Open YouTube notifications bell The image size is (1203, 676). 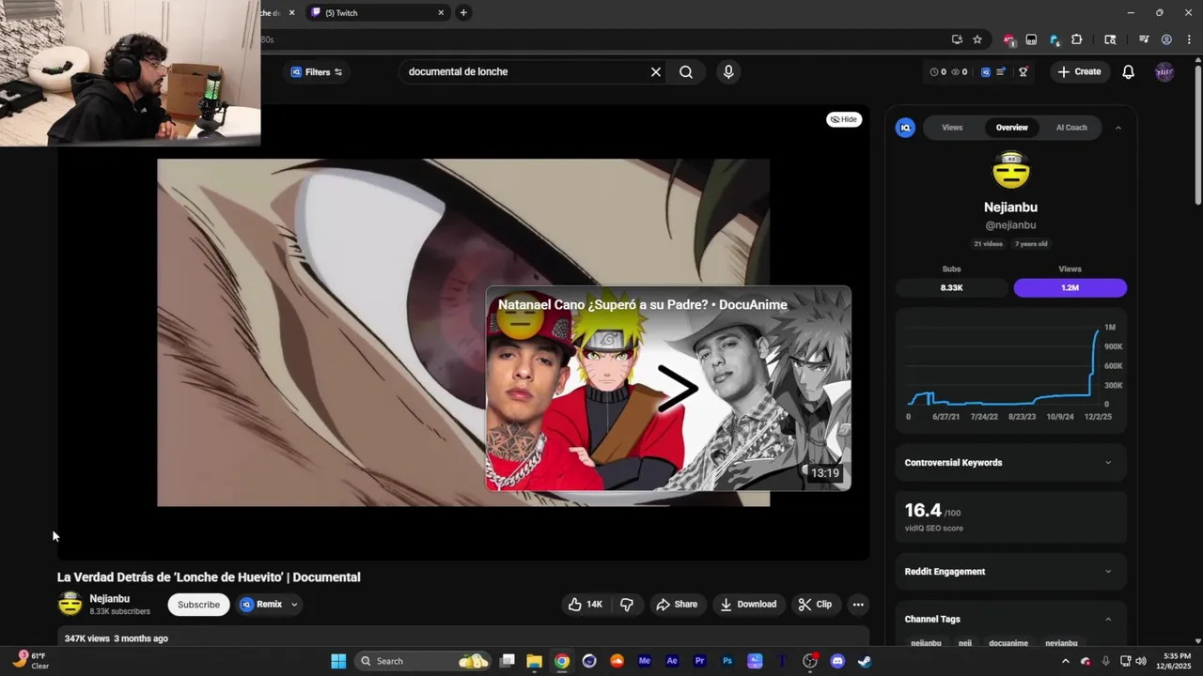[x=1129, y=72]
